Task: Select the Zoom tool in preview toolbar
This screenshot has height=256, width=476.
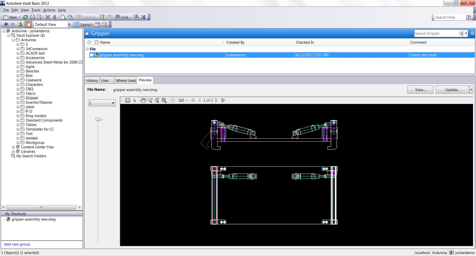Action: [150, 100]
